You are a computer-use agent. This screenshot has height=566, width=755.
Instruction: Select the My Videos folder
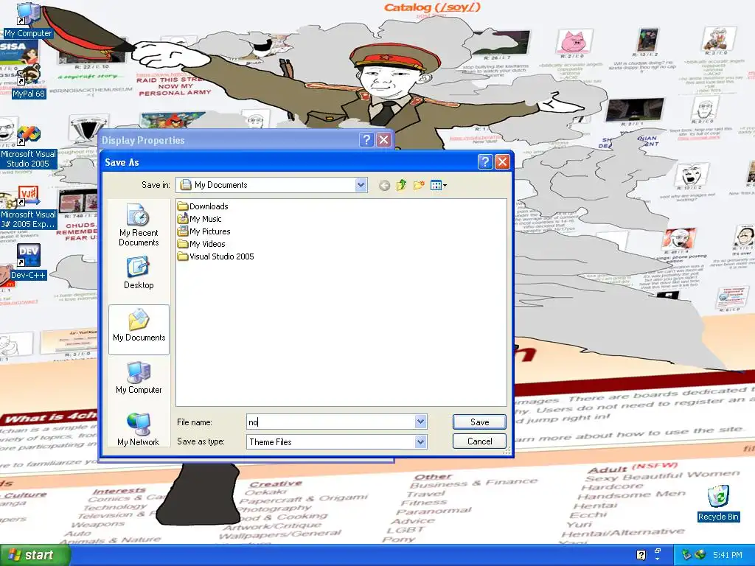201,244
